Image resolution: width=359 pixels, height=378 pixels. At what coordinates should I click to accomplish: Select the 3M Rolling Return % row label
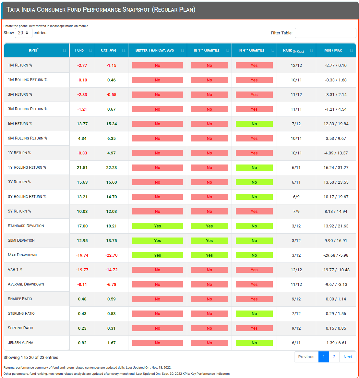click(x=28, y=109)
